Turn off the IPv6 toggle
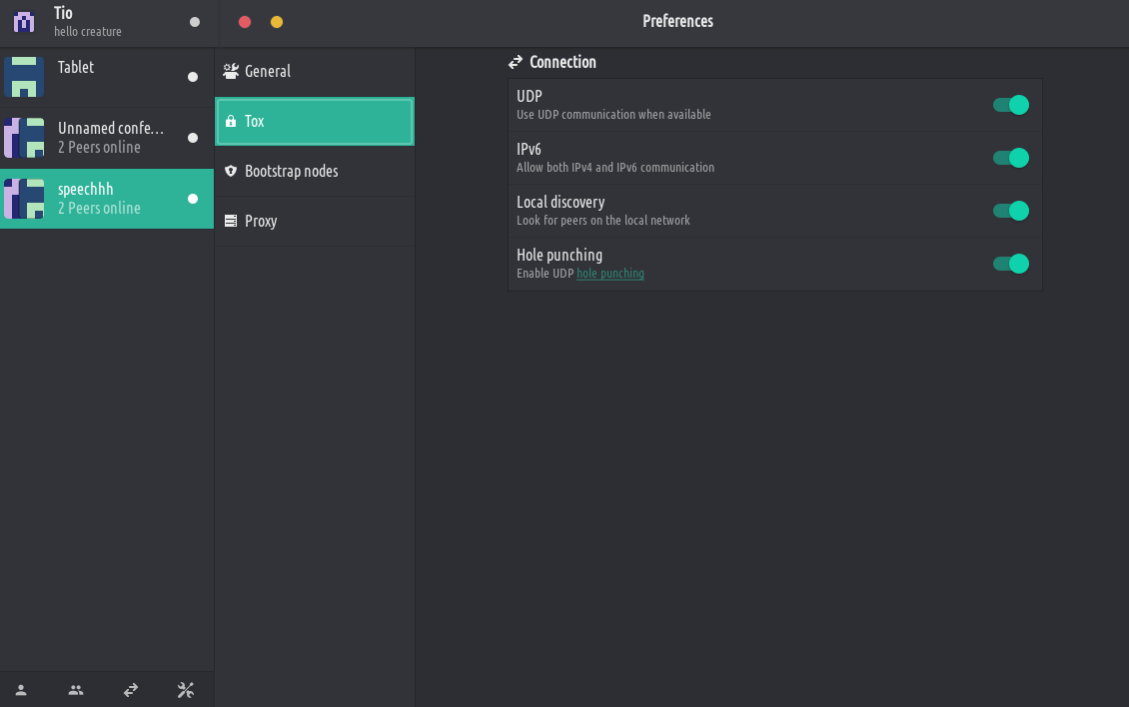Screen dimensions: 1129x707 tap(1011, 158)
